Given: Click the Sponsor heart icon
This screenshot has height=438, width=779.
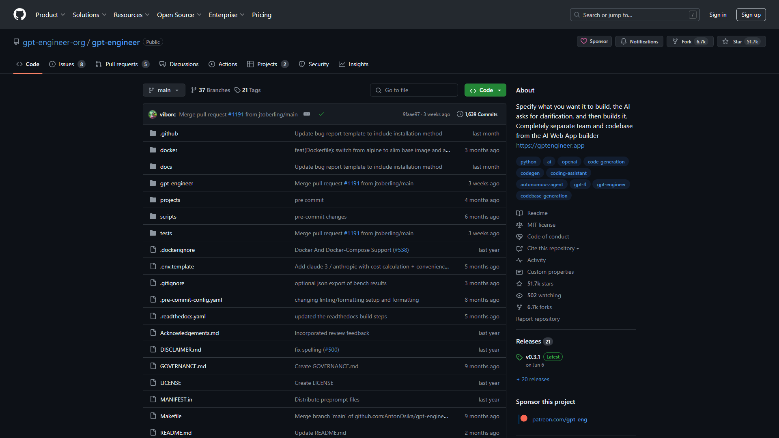Looking at the screenshot, I should pyautogui.click(x=584, y=41).
